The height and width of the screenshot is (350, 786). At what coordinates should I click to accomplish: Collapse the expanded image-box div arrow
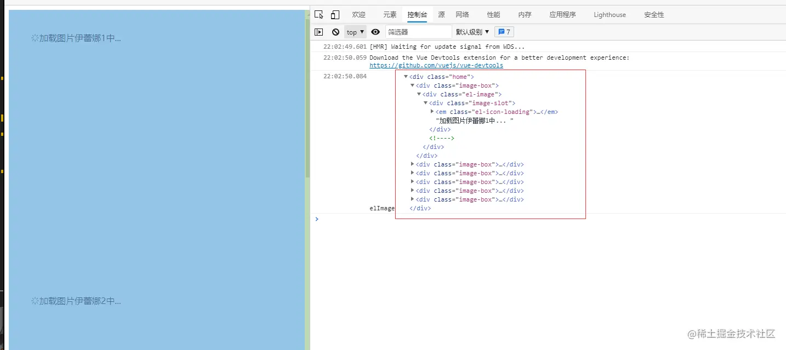coord(412,85)
